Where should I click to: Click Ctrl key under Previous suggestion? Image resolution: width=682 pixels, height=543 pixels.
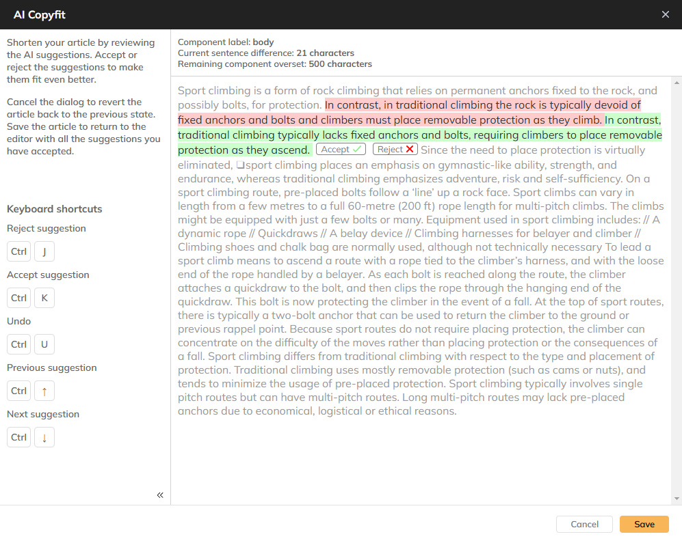(x=18, y=391)
